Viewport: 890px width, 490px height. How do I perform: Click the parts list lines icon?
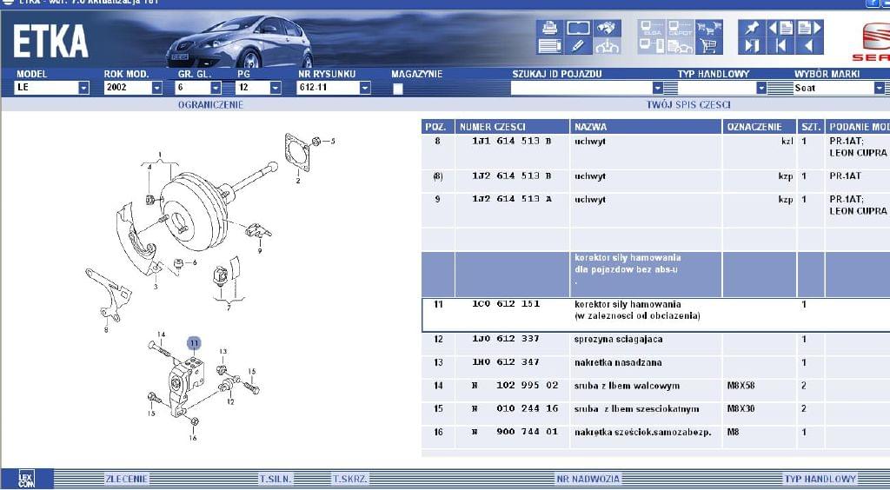point(549,46)
